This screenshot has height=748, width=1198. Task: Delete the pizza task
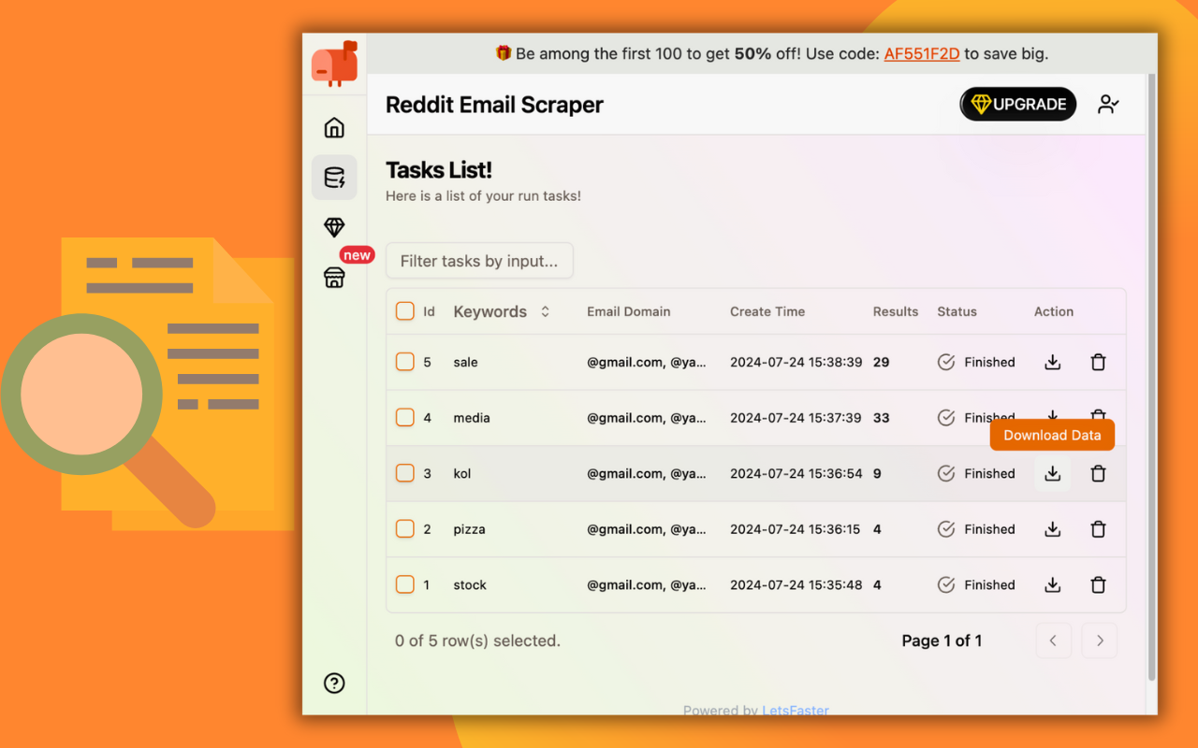coord(1099,530)
